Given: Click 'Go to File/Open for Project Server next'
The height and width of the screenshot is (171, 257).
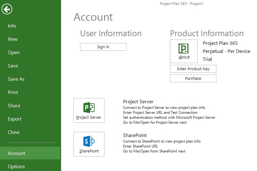Looking at the screenshot, I should (155, 122).
